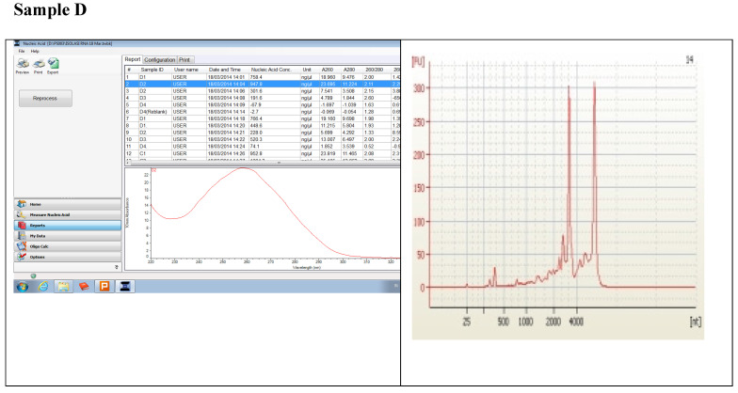Image resolution: width=738 pixels, height=393 pixels.
Task: Click the Reprocess button
Action: 45,98
